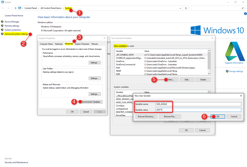Open the recent locations dropdown arrow

coord(12,8)
